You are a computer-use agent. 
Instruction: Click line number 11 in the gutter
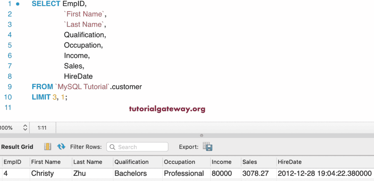(8, 108)
